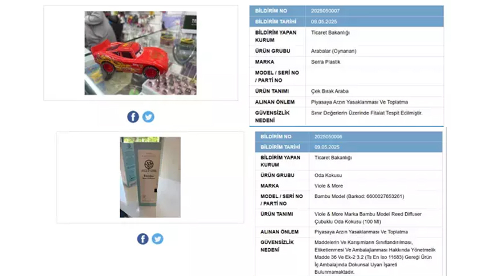Viewport: 490px width, 276px height.
Task: Open the Bambu diffuser box photo
Action: pos(150,177)
